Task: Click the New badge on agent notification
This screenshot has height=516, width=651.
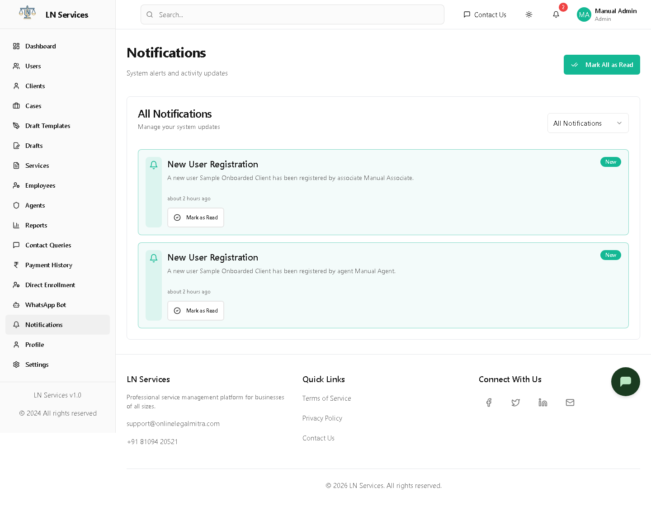Action: coord(611,255)
